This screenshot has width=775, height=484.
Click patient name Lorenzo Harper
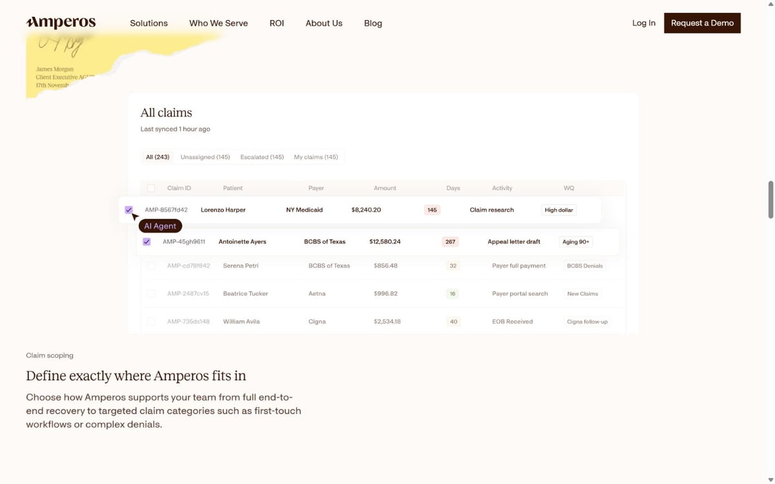(x=223, y=210)
